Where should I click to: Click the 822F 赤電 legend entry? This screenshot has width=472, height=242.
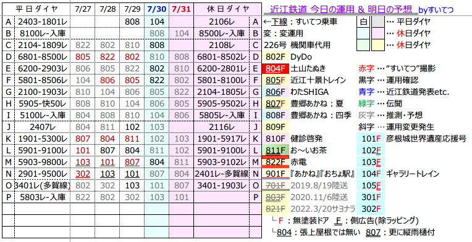pyautogui.click(x=284, y=162)
